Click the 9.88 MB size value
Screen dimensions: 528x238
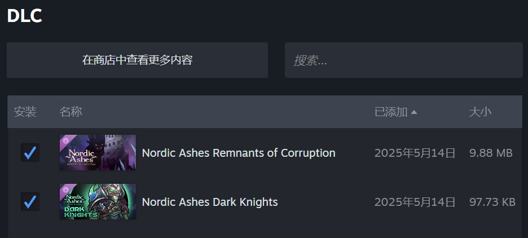click(491, 153)
